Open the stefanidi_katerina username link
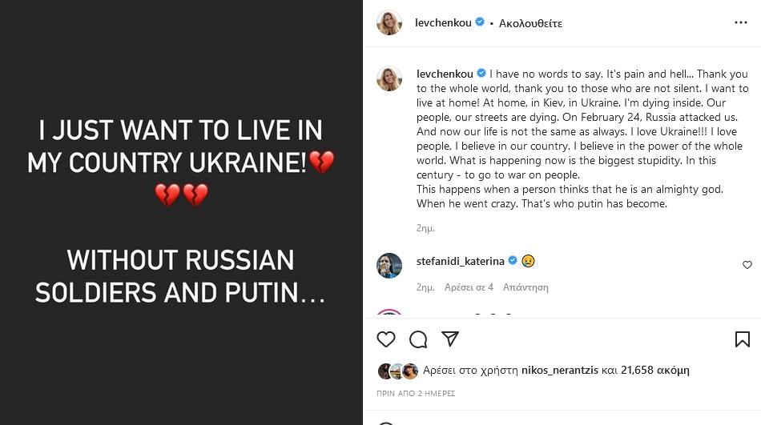 click(461, 261)
